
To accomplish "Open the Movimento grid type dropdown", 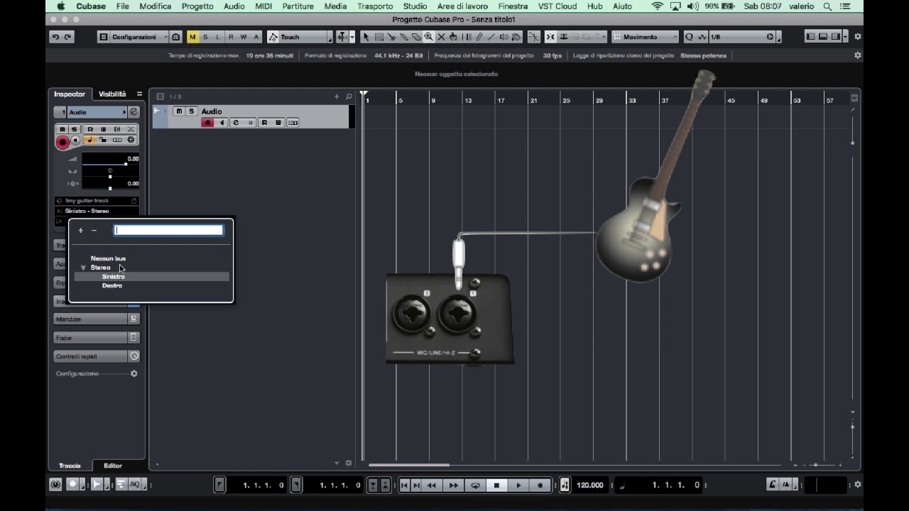I will point(646,37).
